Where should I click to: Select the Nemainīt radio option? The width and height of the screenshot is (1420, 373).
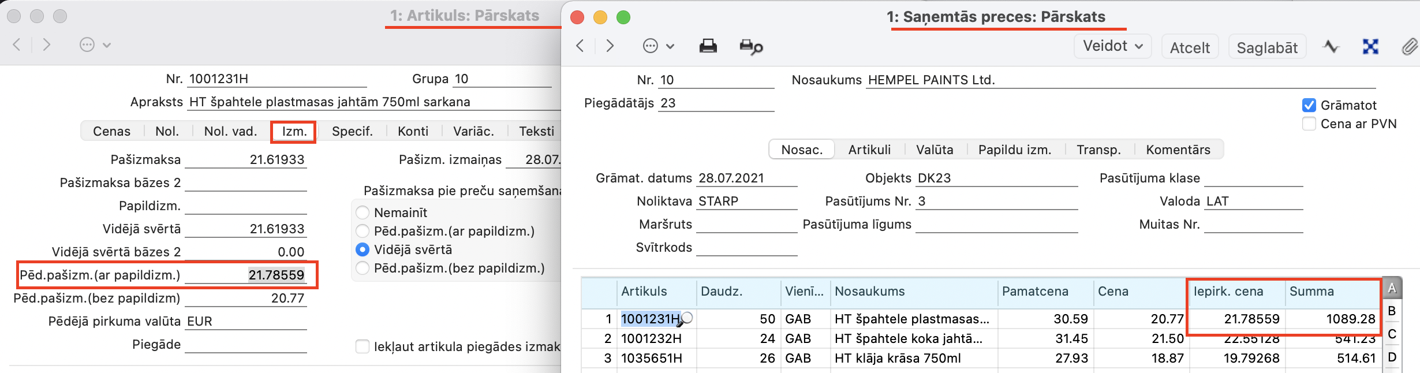(363, 212)
